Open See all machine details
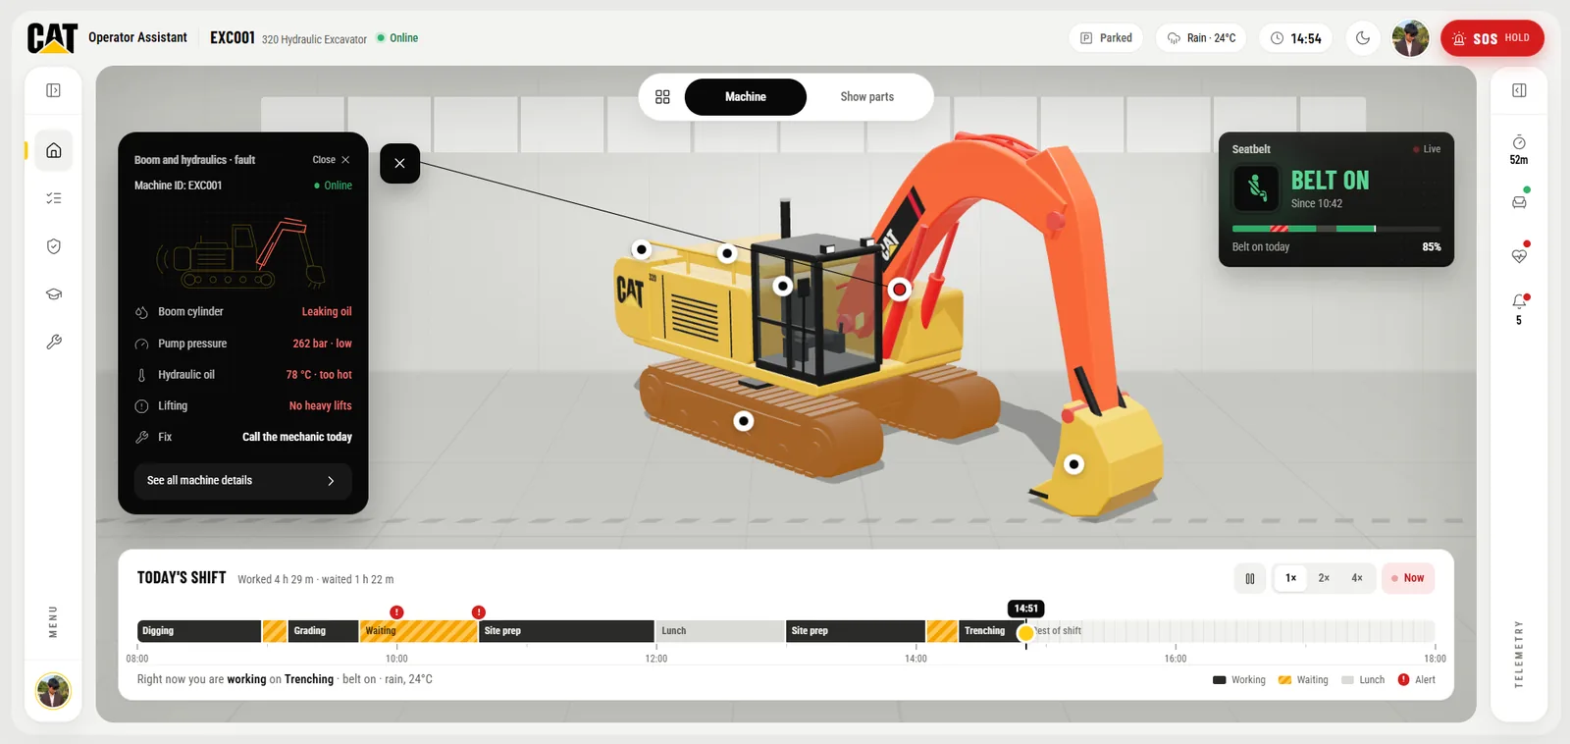The height and width of the screenshot is (744, 1570). coord(242,481)
